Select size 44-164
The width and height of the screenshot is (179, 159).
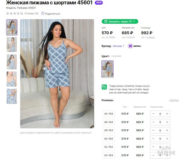click(108, 114)
